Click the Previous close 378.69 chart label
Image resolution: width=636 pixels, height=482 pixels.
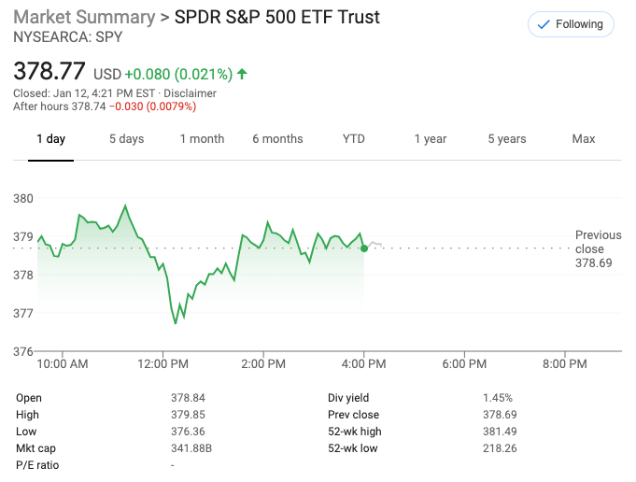pos(598,249)
